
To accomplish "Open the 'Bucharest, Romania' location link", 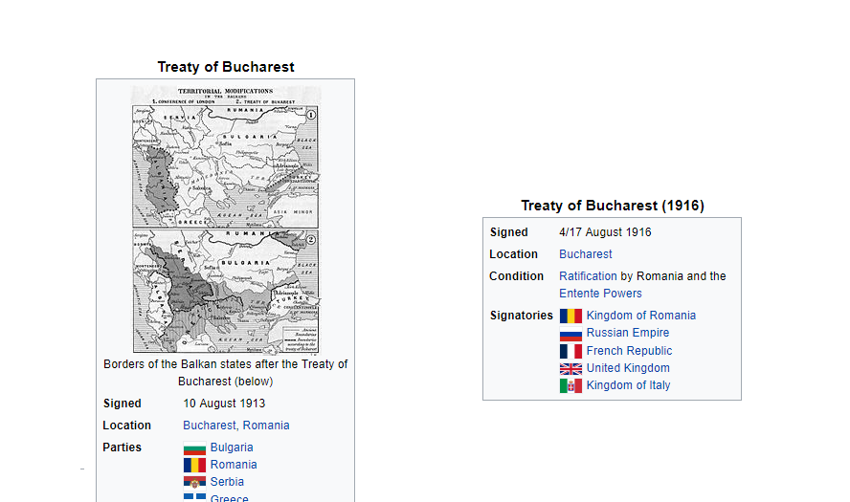I will coord(235,426).
